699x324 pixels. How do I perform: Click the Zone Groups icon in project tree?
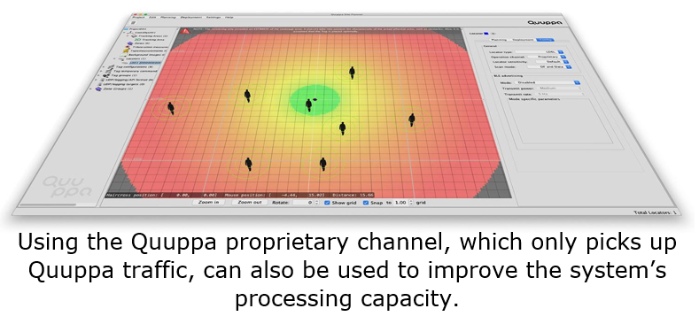tap(98, 89)
